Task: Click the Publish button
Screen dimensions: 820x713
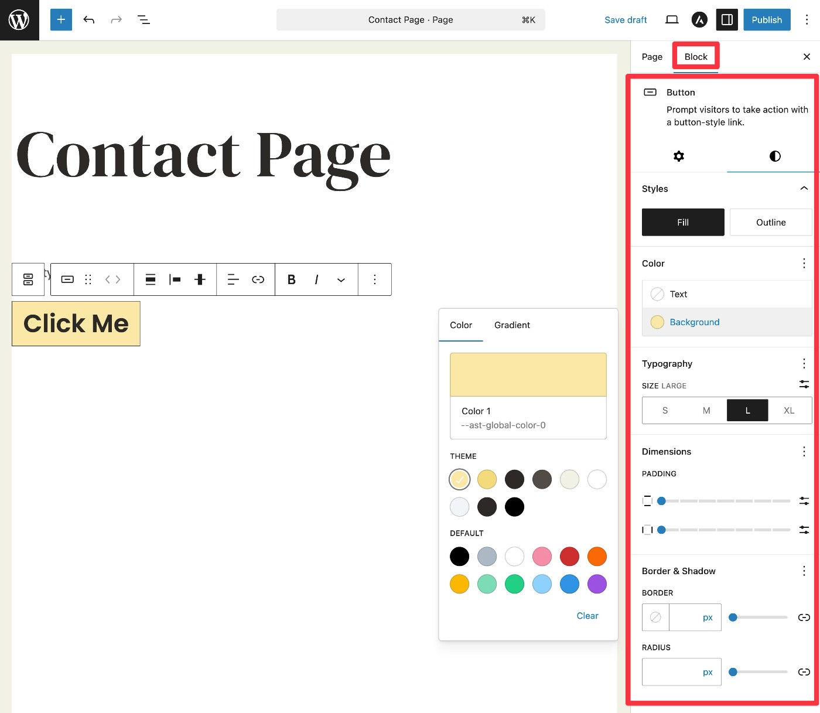Action: 766,19
